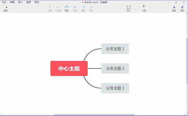Select the 分支主题 1 node

click(115, 49)
